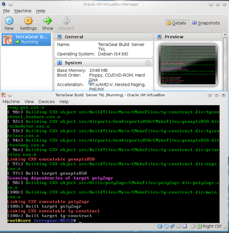Screen dimensions: 229x233
Task: Click the keyboard capture host key icon
Action: coord(199,226)
